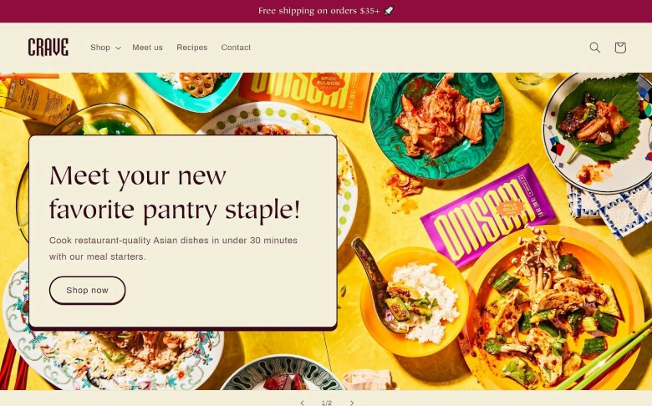Click the pantry staple headline
Screen dimensions: 652x406
coord(175,192)
